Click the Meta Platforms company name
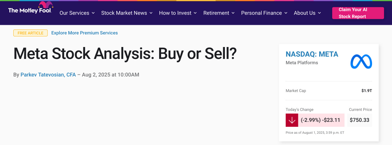This screenshot has width=392, height=145. tap(302, 63)
